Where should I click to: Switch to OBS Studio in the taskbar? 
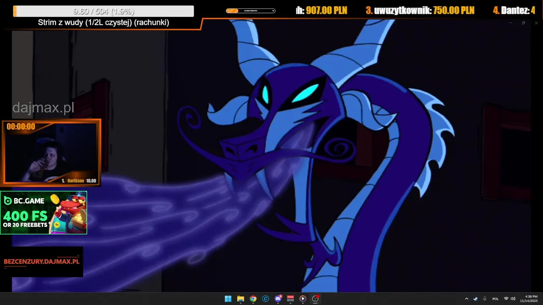tap(315, 299)
